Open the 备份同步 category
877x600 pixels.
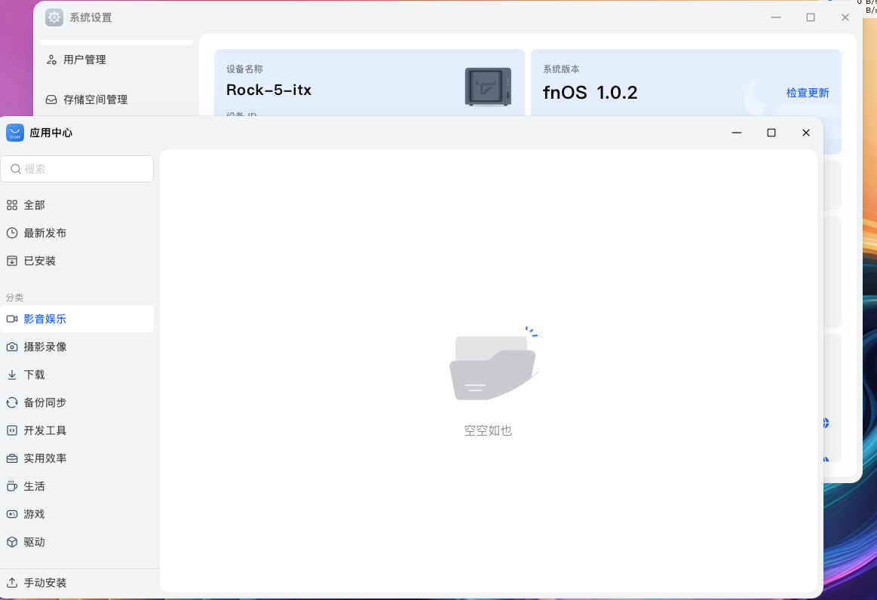pyautogui.click(x=77, y=403)
